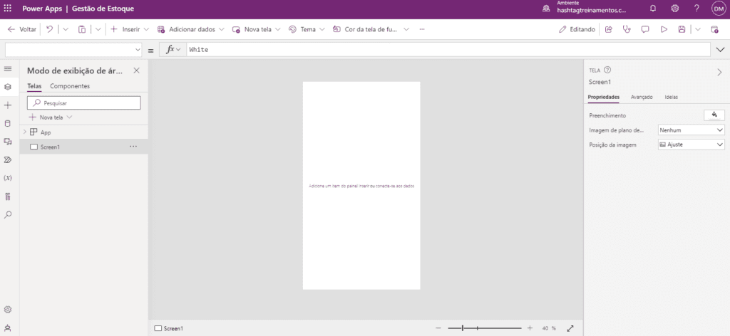The image size is (730, 336).
Task: Close the tree view panel
Action: [x=136, y=70]
